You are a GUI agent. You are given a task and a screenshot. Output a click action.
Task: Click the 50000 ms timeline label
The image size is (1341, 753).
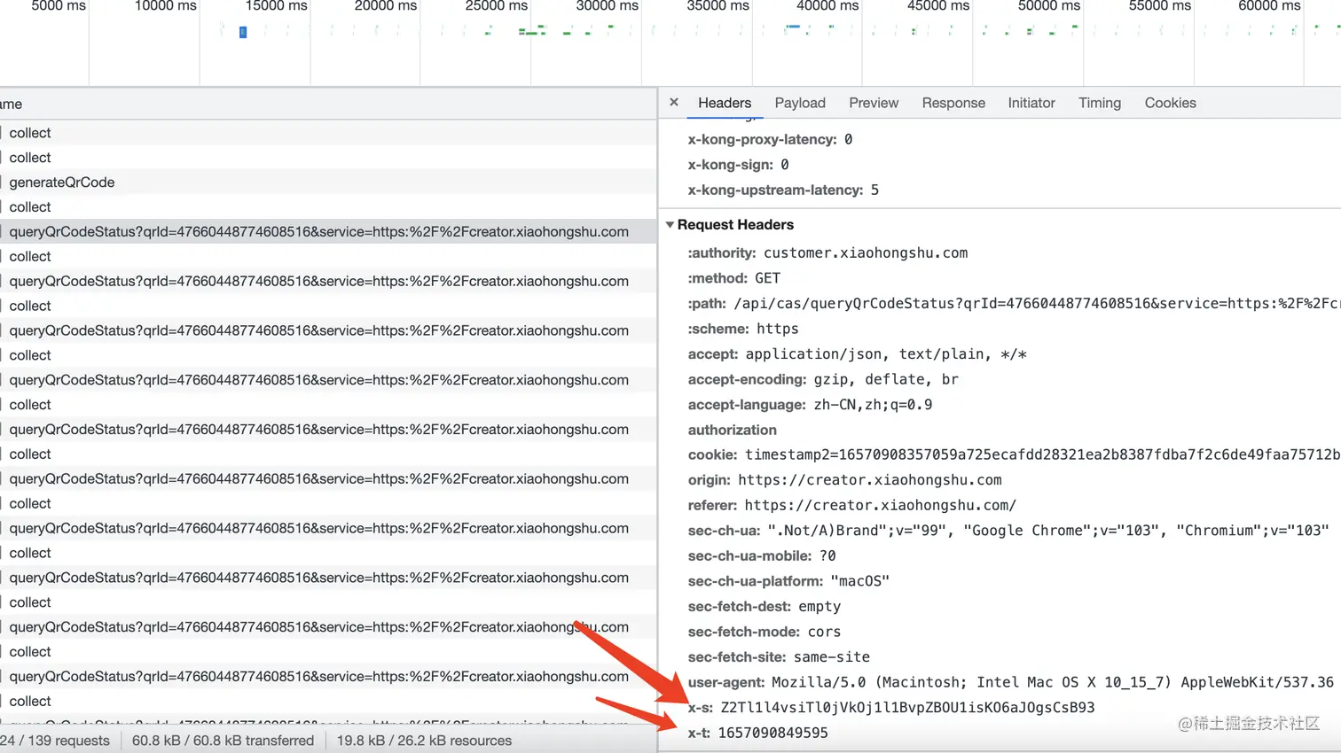[x=1049, y=6]
